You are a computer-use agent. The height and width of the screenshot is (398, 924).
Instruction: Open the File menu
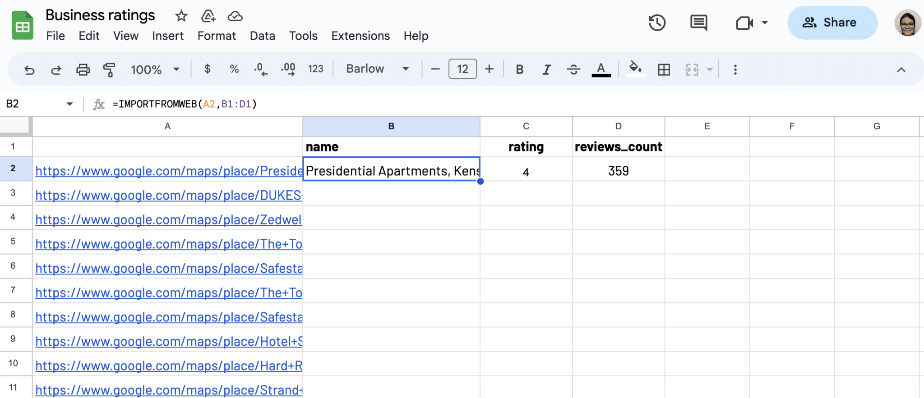coord(55,36)
